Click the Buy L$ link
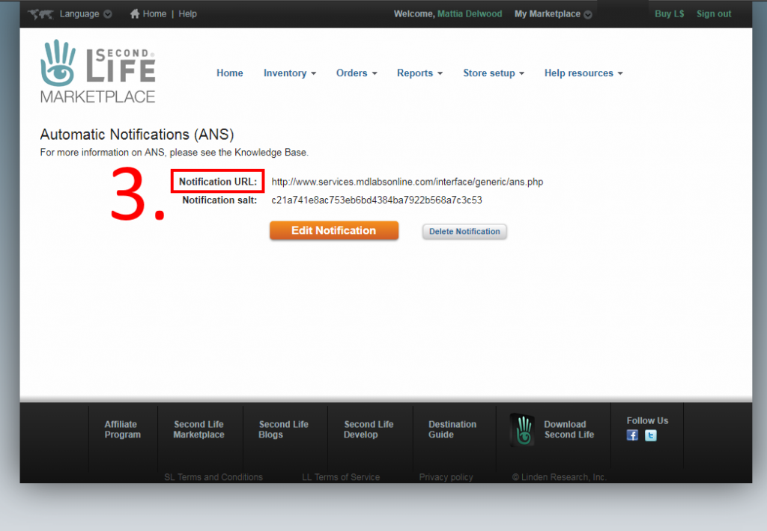The width and height of the screenshot is (767, 531). click(669, 14)
